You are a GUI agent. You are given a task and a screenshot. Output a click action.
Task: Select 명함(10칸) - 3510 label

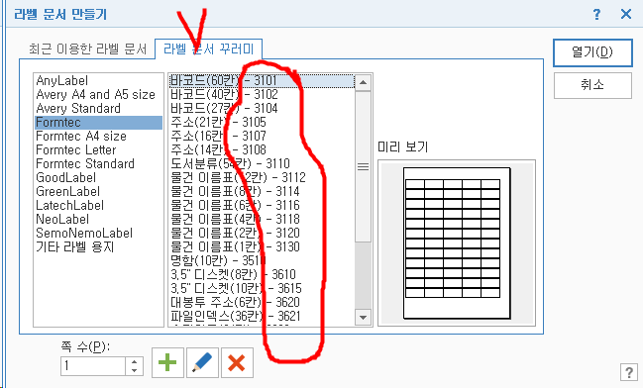(262, 260)
